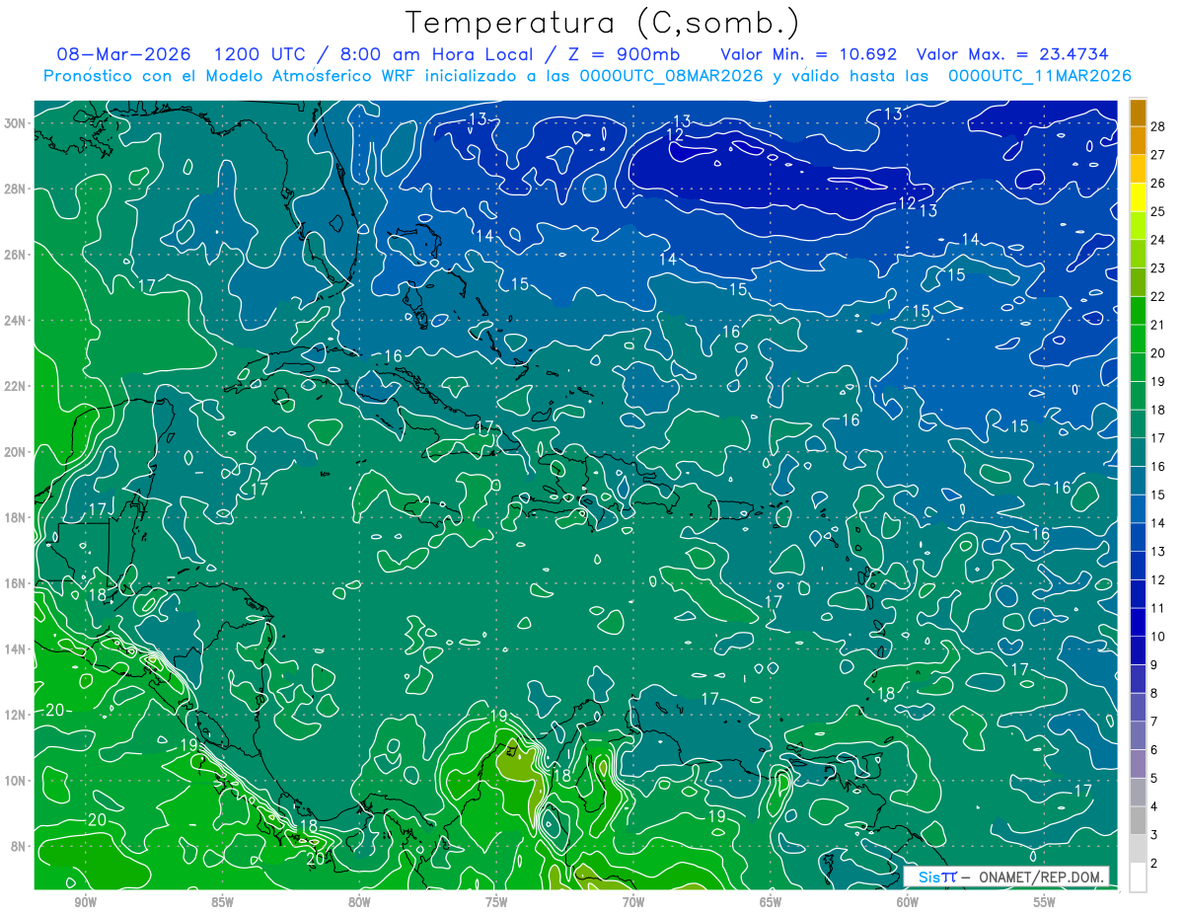Click the '1200 UTC' time label
The height and width of the screenshot is (915, 1184).
259,54
